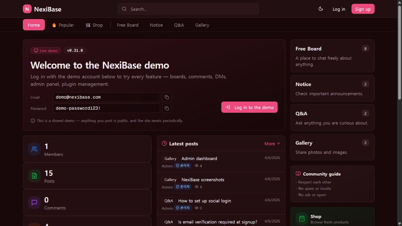Click the scrollbar down arrow
Viewport: 402px width, 226px height.
(399, 223)
